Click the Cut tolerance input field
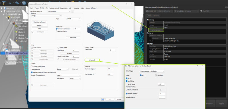This screenshot has width=228, height=109. (x=113, y=50)
